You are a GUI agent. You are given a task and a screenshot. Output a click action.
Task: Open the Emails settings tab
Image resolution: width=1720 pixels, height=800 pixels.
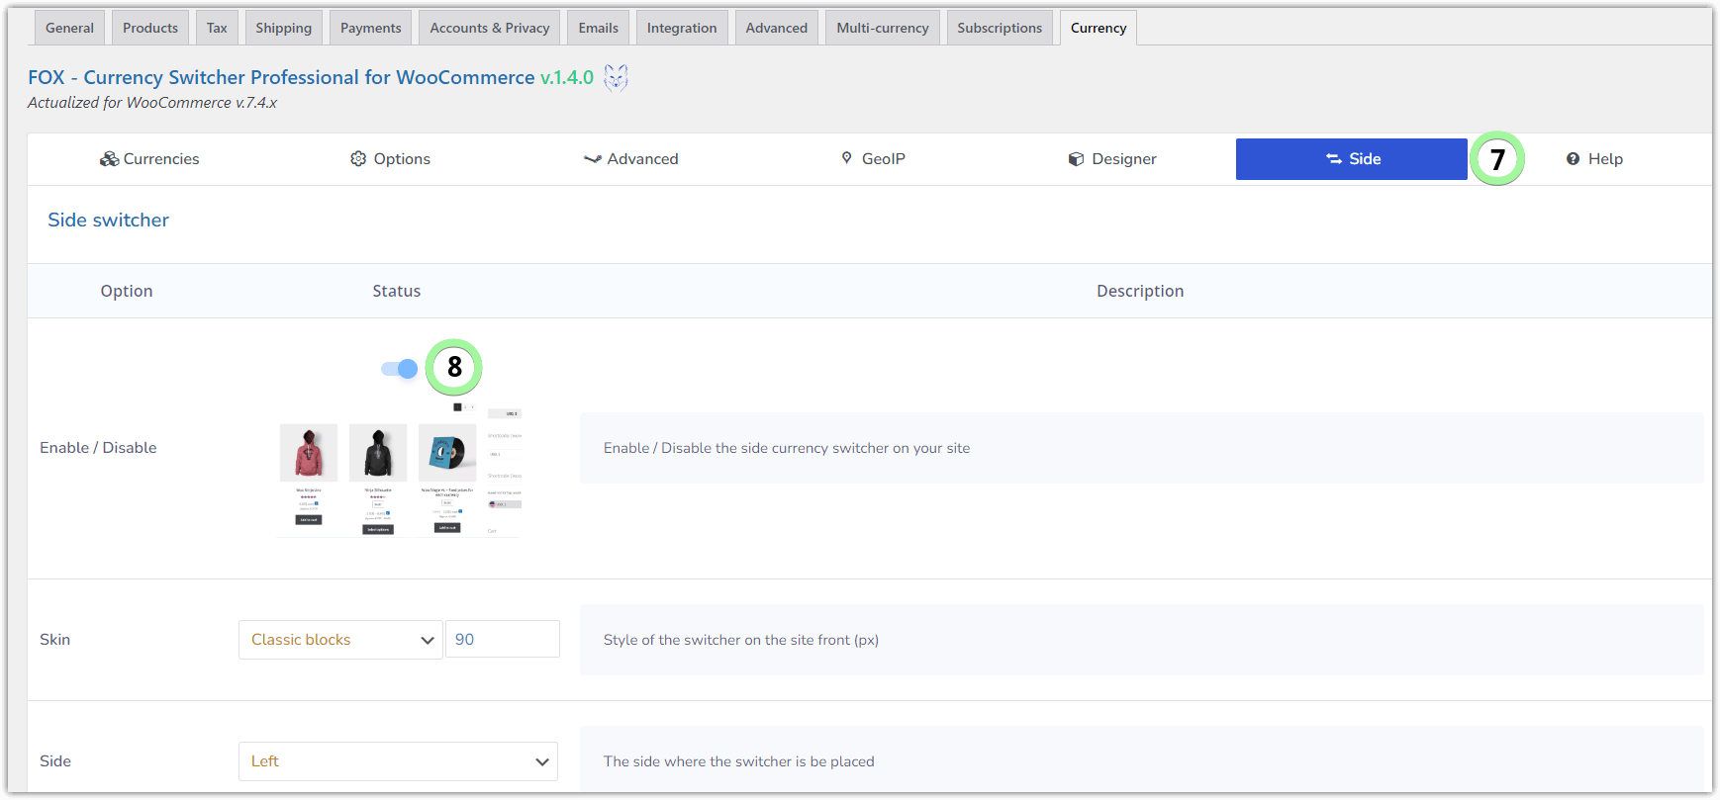pos(599,28)
